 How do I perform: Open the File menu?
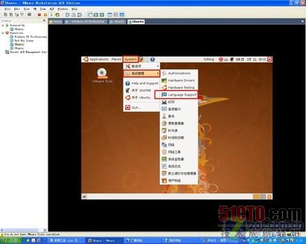pyautogui.click(x=7, y=9)
